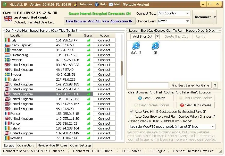Click the Add ShortCut button

click(143, 36)
